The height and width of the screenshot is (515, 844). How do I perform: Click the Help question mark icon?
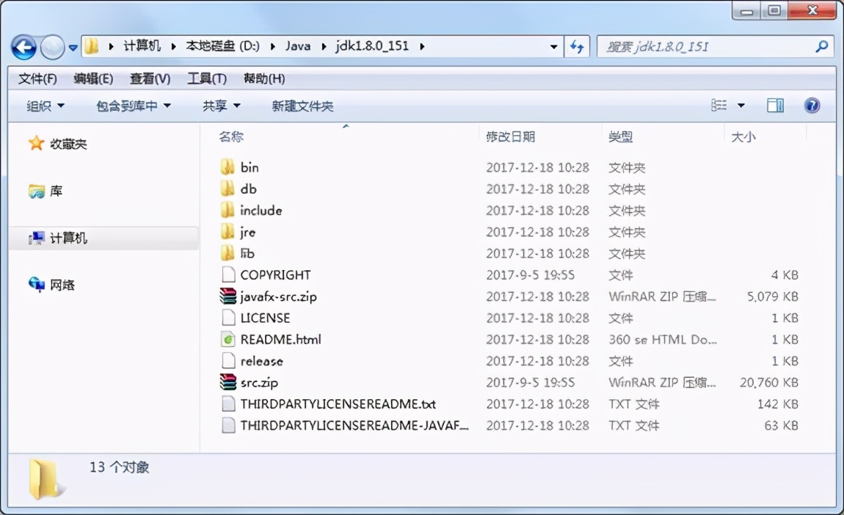click(811, 105)
